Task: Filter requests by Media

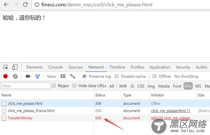Action: coord(164,86)
